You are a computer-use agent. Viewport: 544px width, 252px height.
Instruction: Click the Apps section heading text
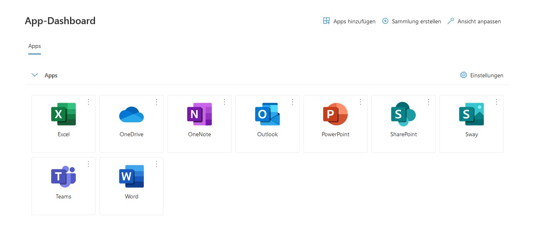pyautogui.click(x=51, y=75)
